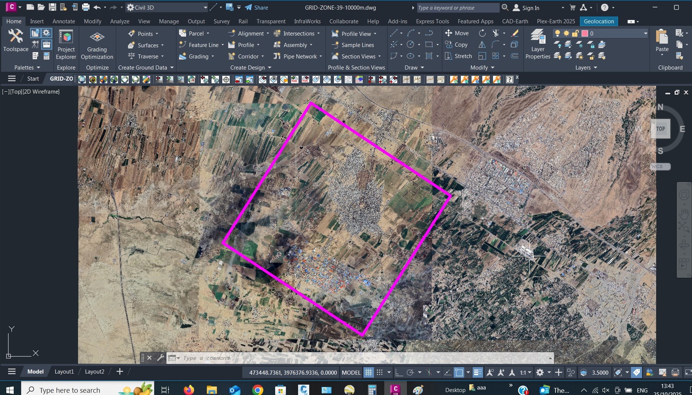Toggle ortho mode in status bar
Viewport: 692px width, 395px height.
[399, 372]
